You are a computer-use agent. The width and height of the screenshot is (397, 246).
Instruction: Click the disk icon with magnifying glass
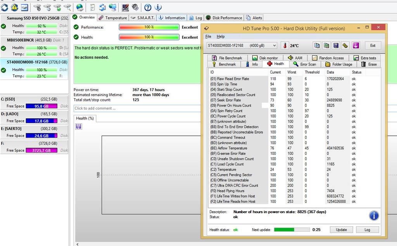pos(67,8)
